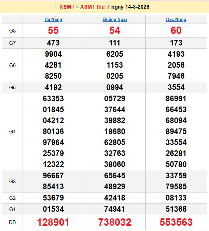Click the G8 row label
Screen dimensions: 209x231
click(x=12, y=31)
